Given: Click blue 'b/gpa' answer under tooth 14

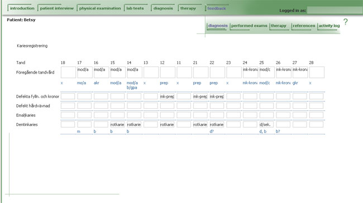Looking at the screenshot, I should [132, 88].
